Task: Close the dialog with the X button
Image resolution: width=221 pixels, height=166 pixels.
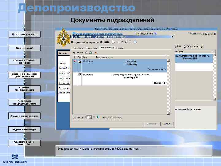Action: pyautogui.click(x=173, y=37)
